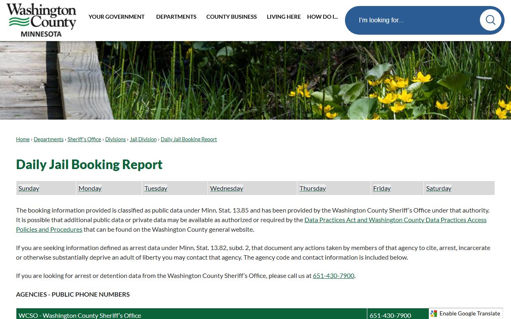511x319 pixels.
Task: Open the Sheriff's Office breadcrumb link
Action: (x=84, y=139)
